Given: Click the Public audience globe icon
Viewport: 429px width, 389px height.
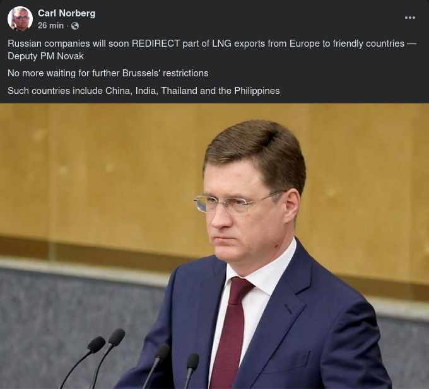Looking at the screenshot, I should click(x=75, y=26).
